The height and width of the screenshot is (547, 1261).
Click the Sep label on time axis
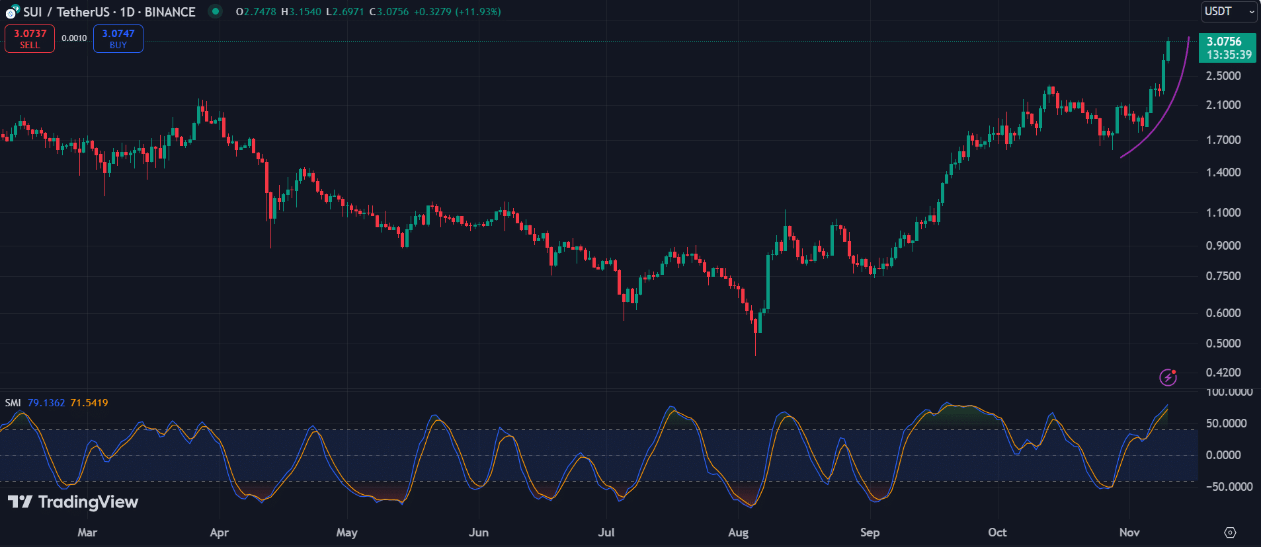coord(870,532)
